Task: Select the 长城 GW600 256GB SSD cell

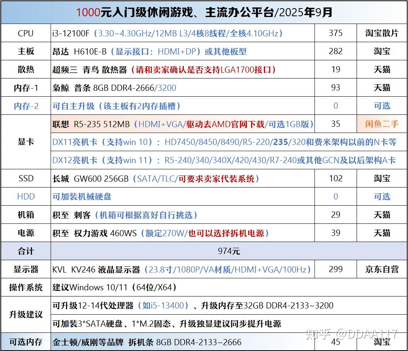Action: (183, 178)
